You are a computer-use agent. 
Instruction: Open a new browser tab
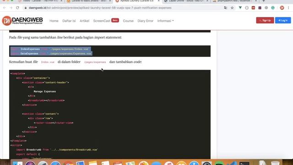tap(264, 1)
